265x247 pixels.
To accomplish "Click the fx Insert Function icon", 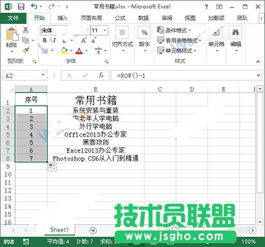I will click(101, 76).
